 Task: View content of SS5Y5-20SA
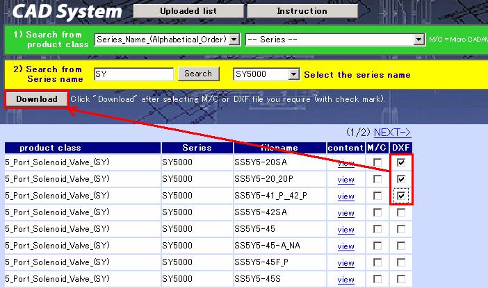tap(345, 163)
